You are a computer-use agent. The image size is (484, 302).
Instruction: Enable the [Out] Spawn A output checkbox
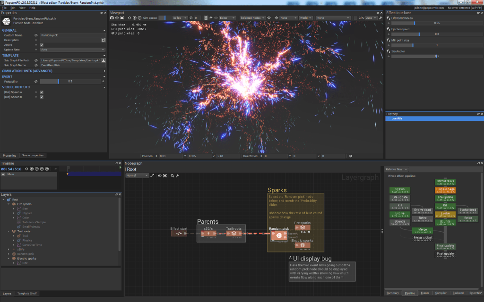[41, 92]
